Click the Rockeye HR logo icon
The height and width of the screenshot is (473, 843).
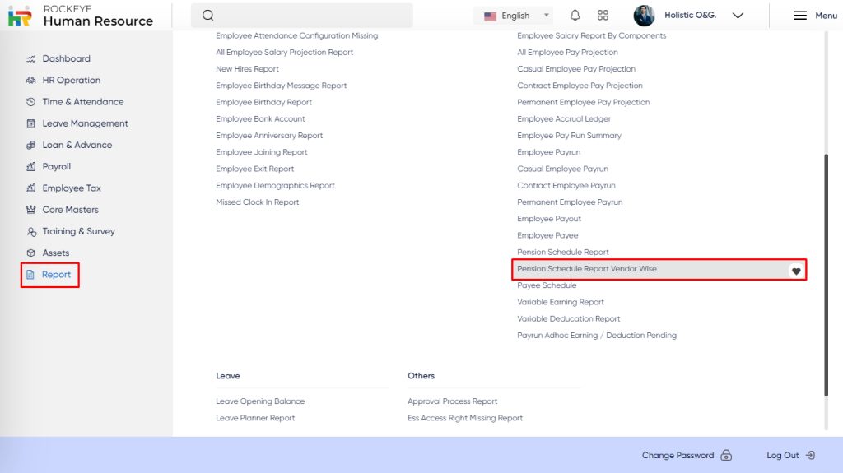tap(20, 16)
